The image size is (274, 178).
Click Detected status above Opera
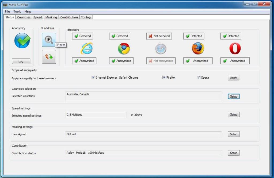pos(231,36)
